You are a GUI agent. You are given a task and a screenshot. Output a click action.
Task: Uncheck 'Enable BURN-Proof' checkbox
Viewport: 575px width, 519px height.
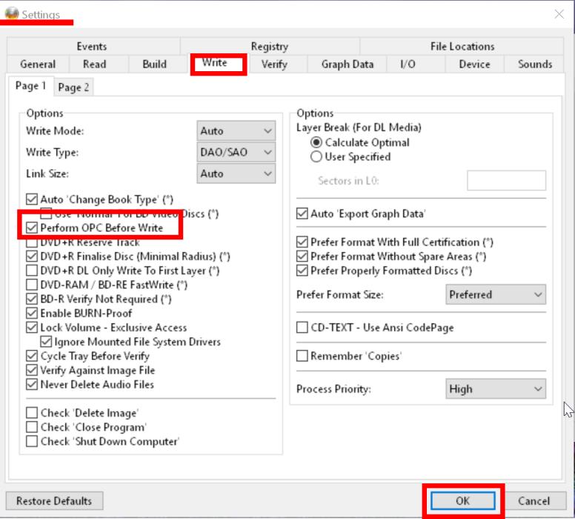(x=32, y=314)
